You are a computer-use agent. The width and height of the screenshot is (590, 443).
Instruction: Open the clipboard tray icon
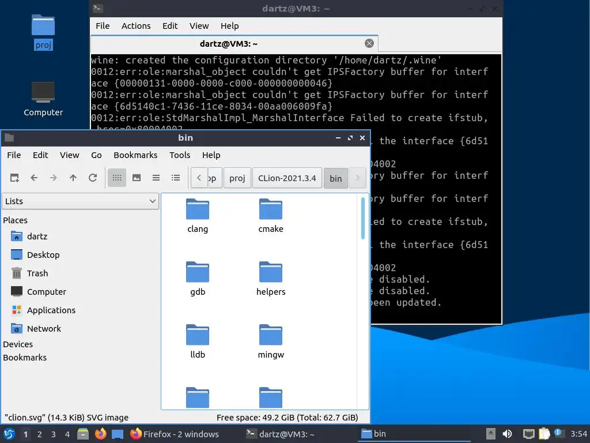click(x=544, y=434)
